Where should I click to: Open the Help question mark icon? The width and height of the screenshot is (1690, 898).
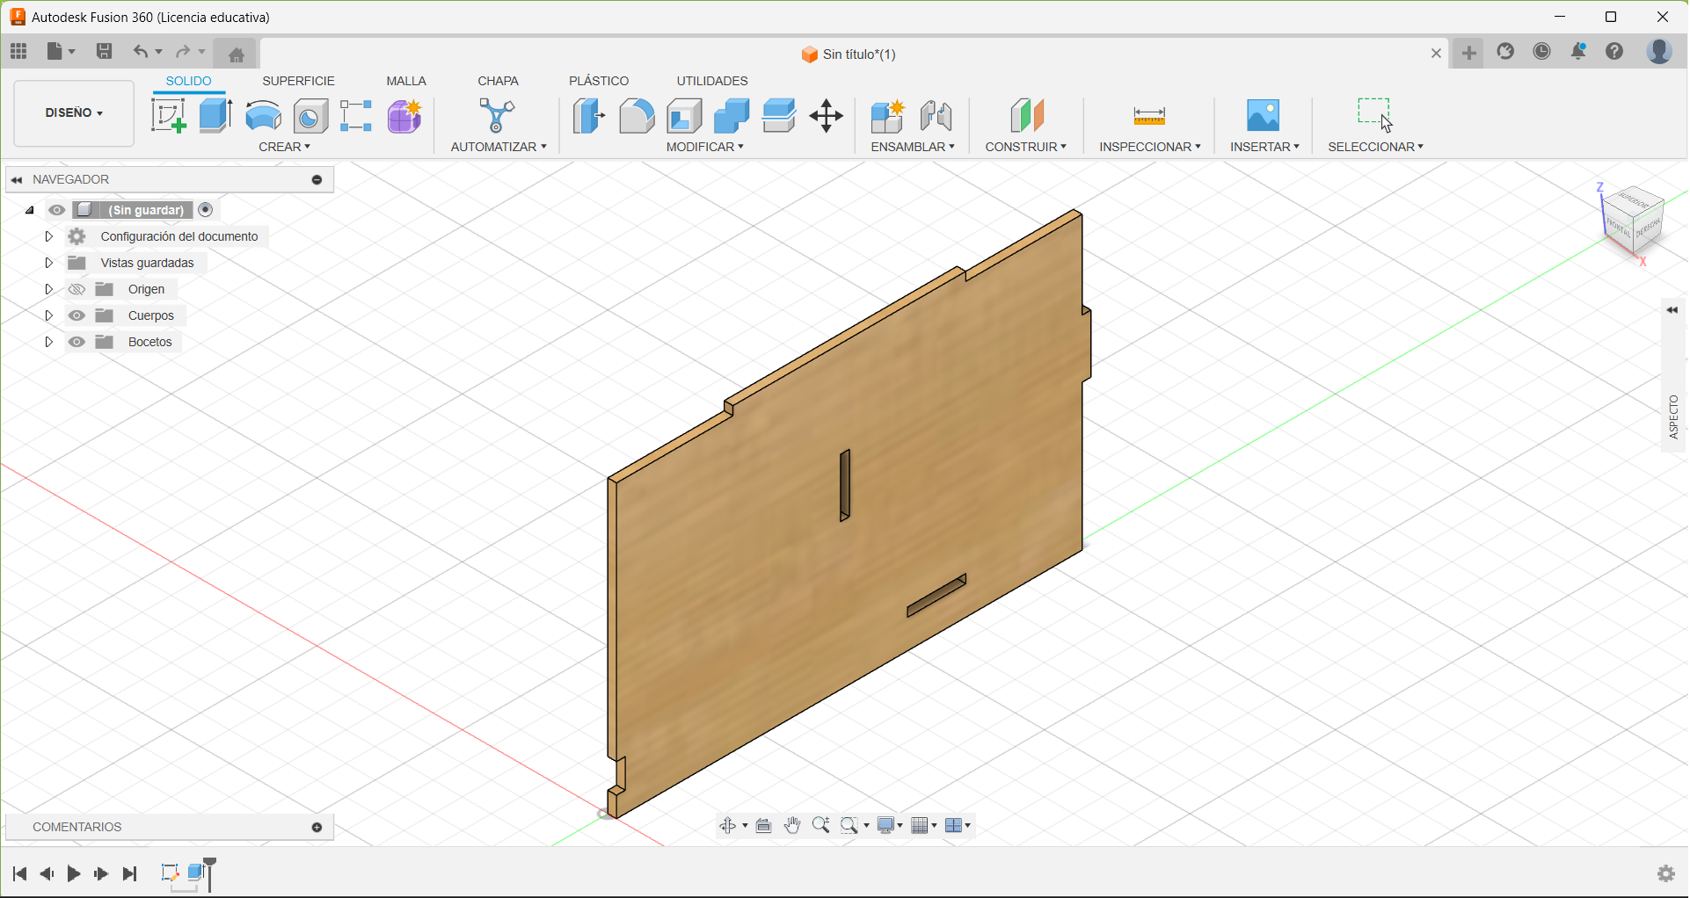click(x=1614, y=51)
